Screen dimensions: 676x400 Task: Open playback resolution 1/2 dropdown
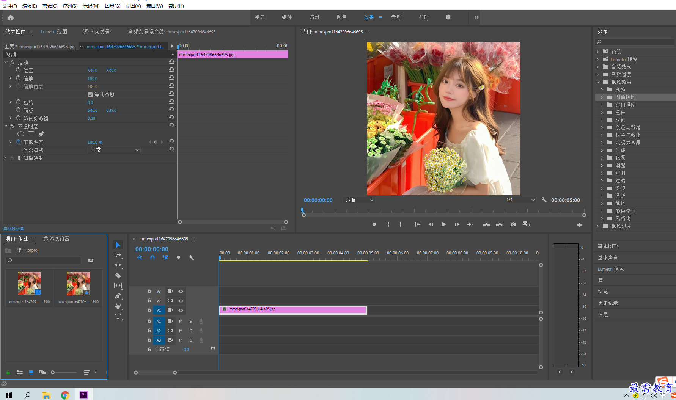coord(520,200)
